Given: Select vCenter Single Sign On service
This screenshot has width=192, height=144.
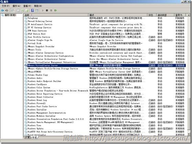Looking at the screenshot, I should (40, 40).
